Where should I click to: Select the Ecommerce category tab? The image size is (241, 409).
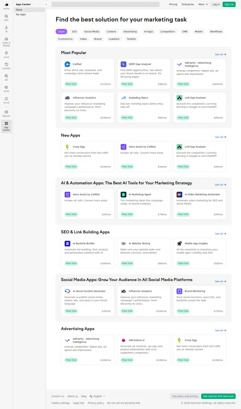(x=65, y=39)
